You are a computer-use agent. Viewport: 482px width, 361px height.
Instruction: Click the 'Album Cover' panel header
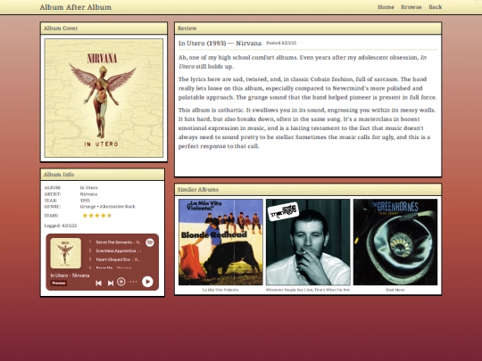tap(104, 29)
